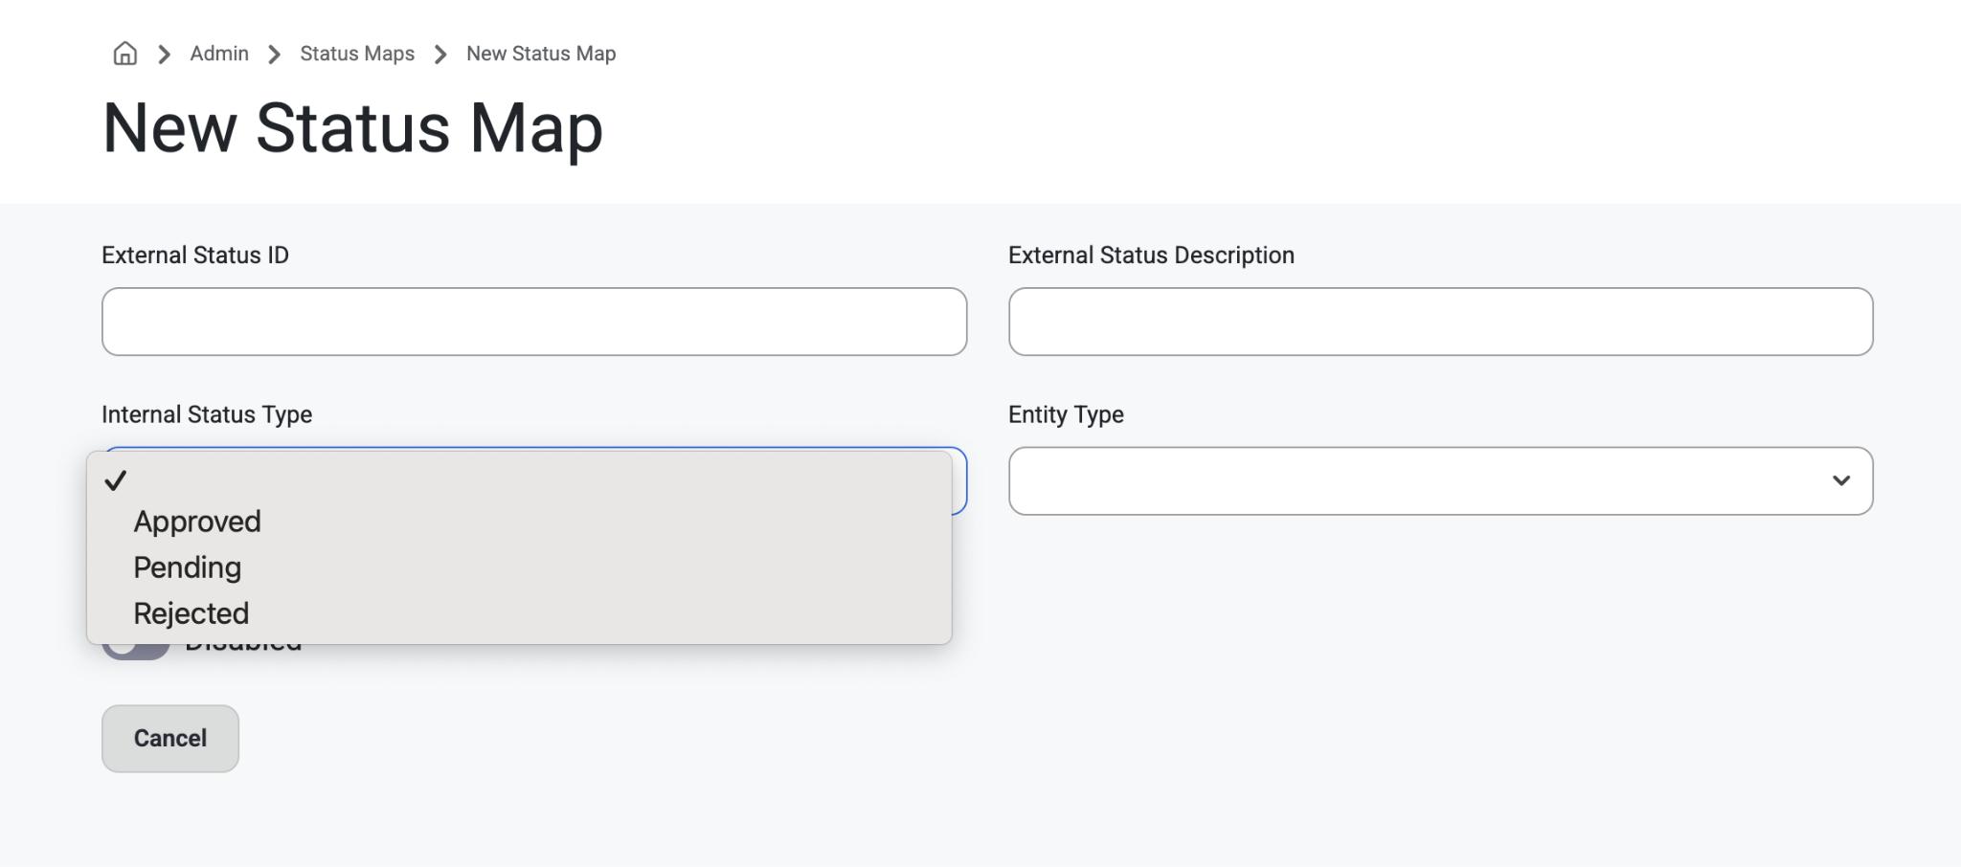The width and height of the screenshot is (1961, 867).
Task: Click the breadcrumb chevron after Admin
Action: [x=274, y=55]
